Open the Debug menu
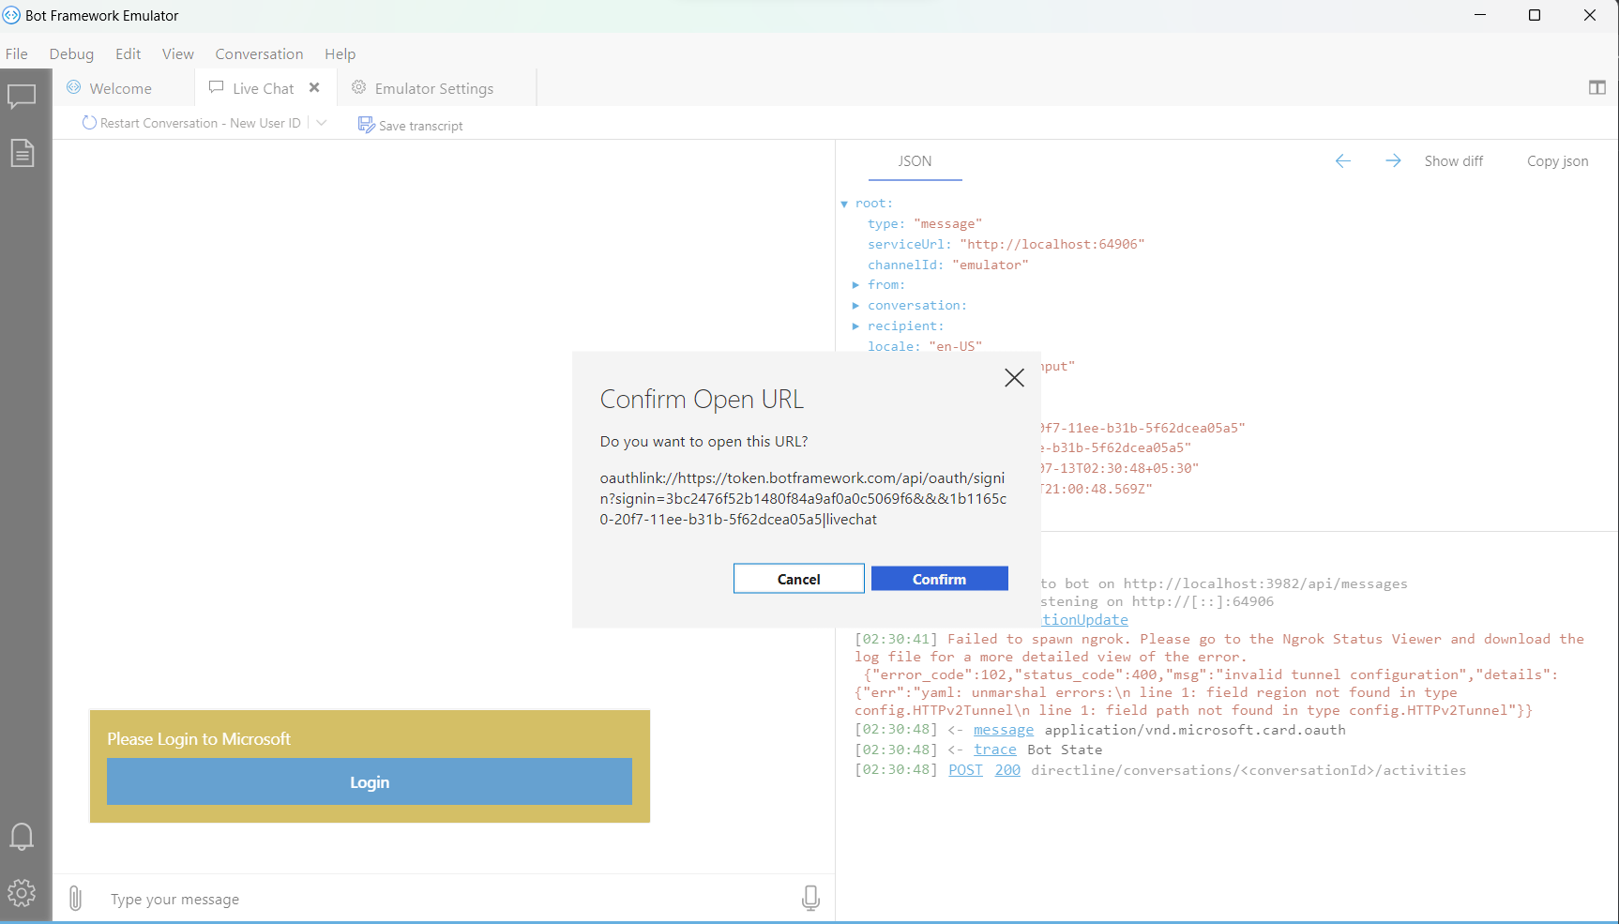Screen dimensions: 1619x924 click(71, 53)
